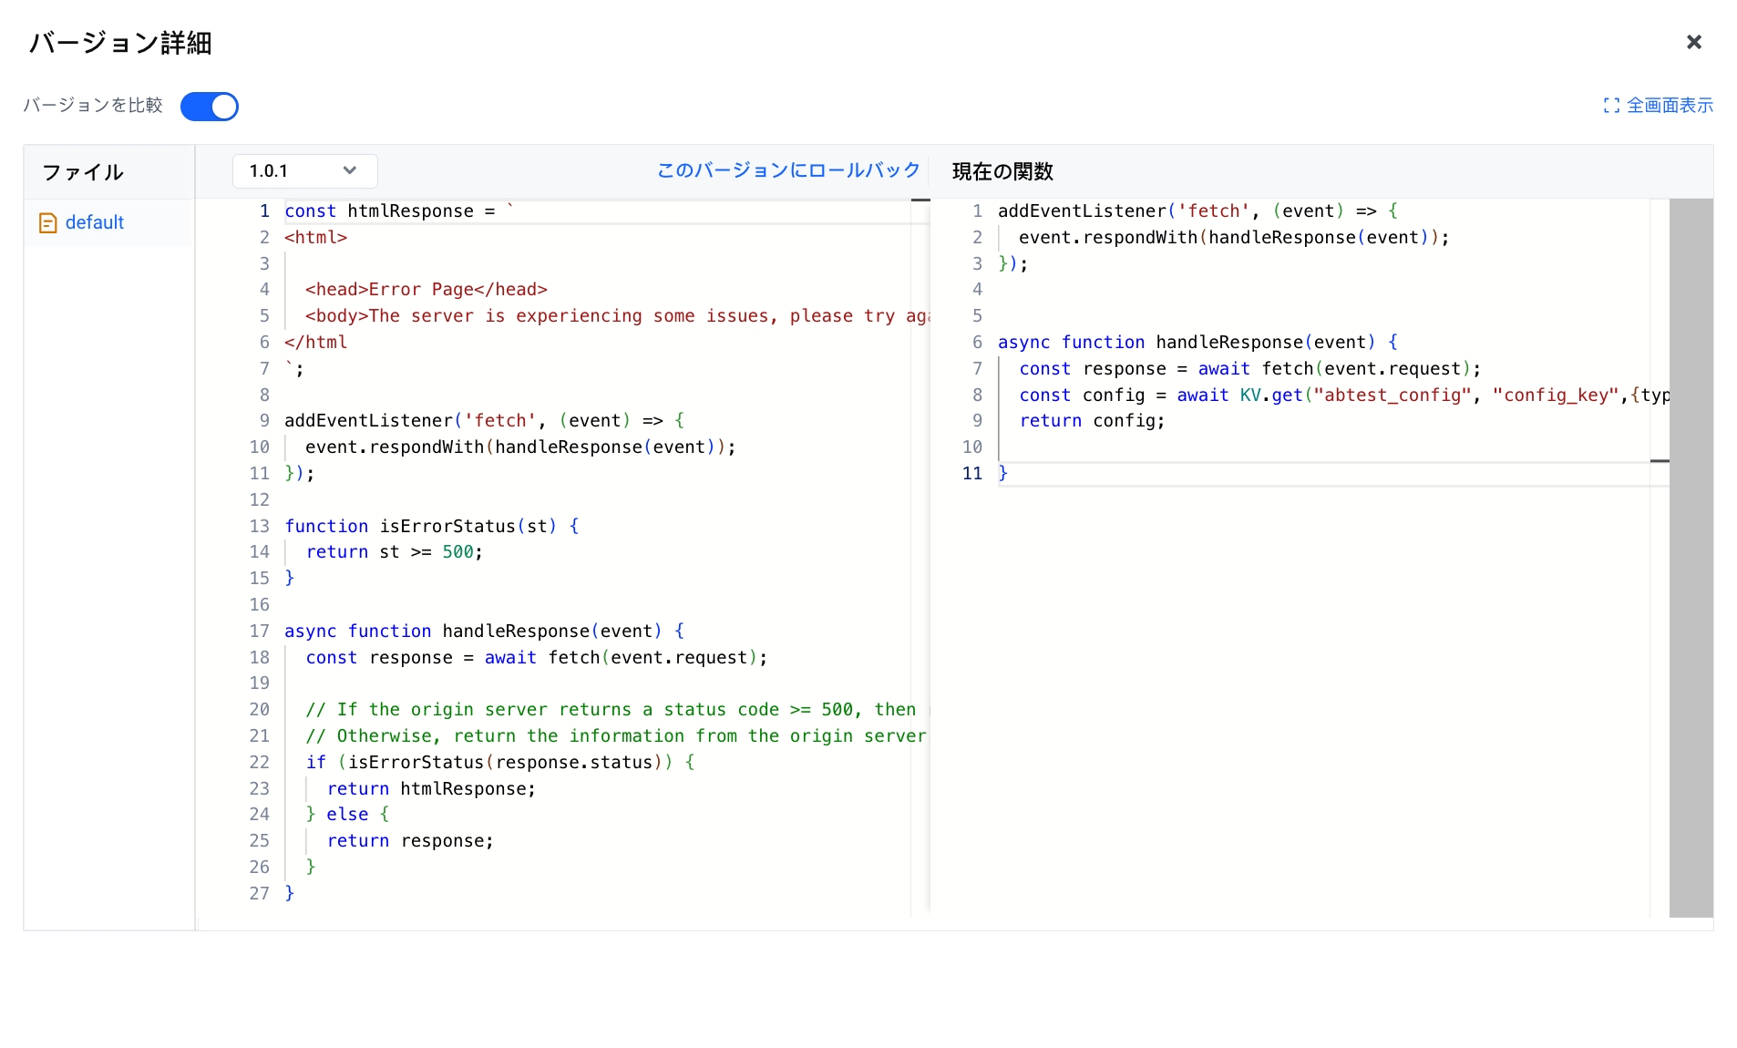Click line number 11 in right editor
Image resolution: width=1737 pixels, height=1048 pixels.
[x=972, y=473]
